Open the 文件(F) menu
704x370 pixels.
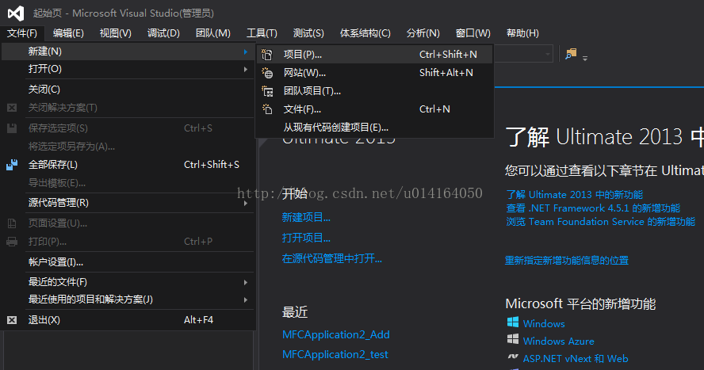pyautogui.click(x=22, y=33)
